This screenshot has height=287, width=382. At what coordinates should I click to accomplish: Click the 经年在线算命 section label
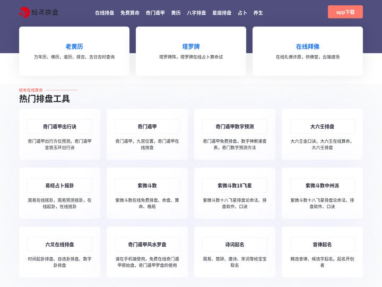[31, 90]
